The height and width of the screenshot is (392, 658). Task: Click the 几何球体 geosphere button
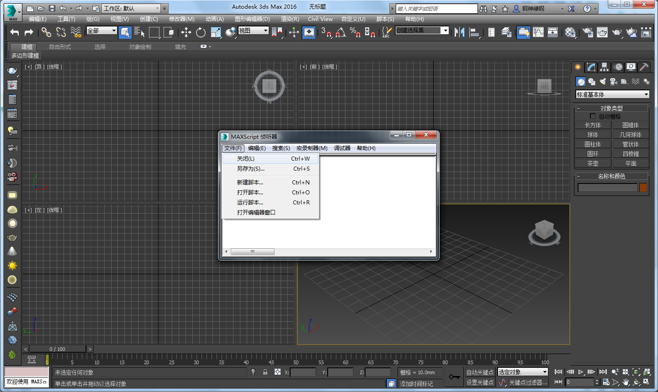(x=631, y=135)
